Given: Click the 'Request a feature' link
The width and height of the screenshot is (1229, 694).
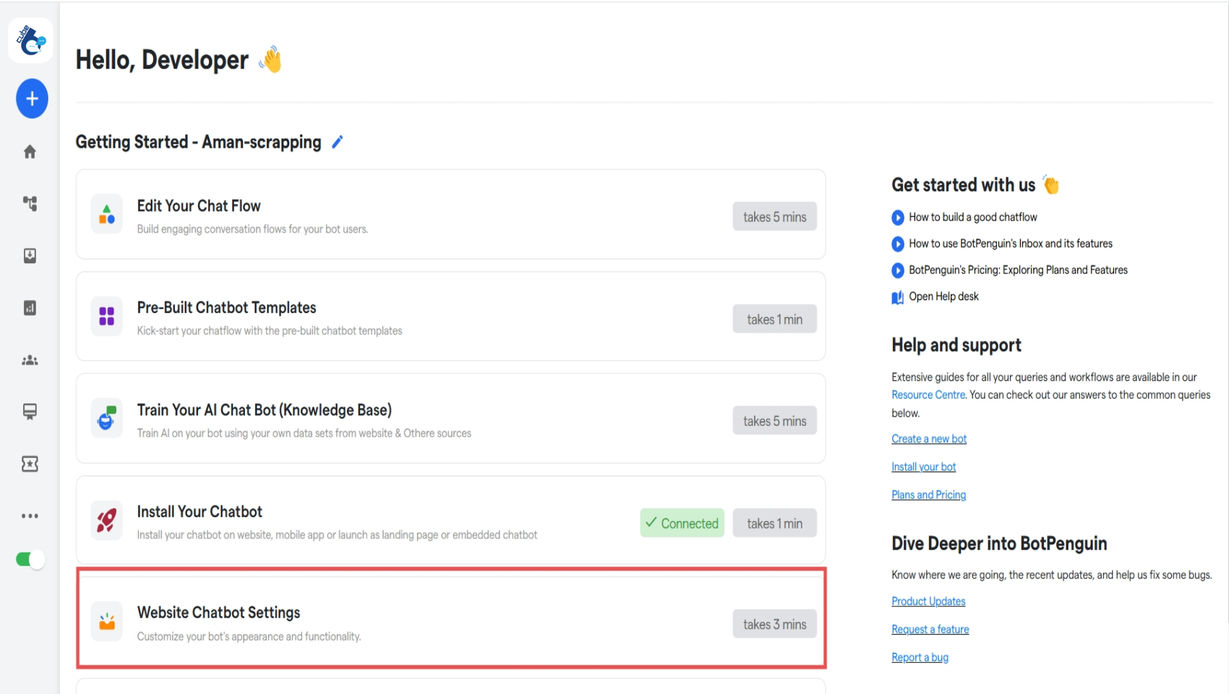Looking at the screenshot, I should click(930, 629).
